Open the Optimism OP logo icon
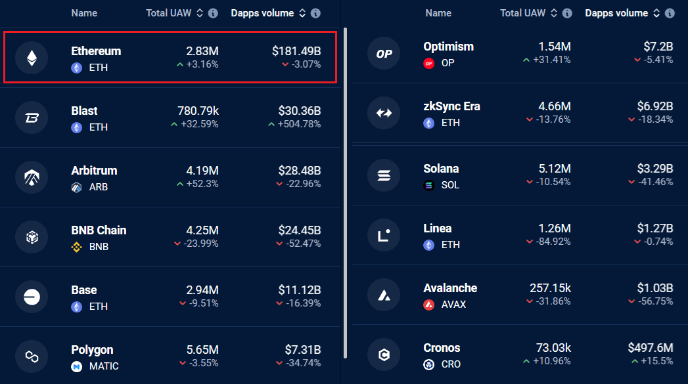This screenshot has height=384, width=688. (384, 54)
